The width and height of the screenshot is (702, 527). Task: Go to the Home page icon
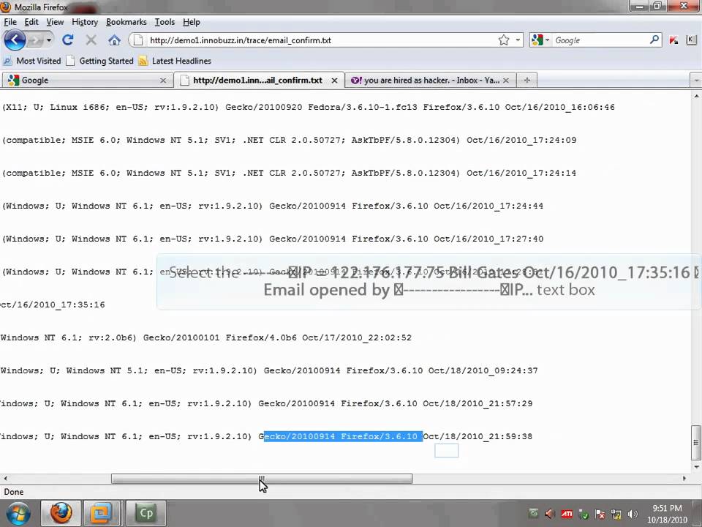tap(114, 40)
